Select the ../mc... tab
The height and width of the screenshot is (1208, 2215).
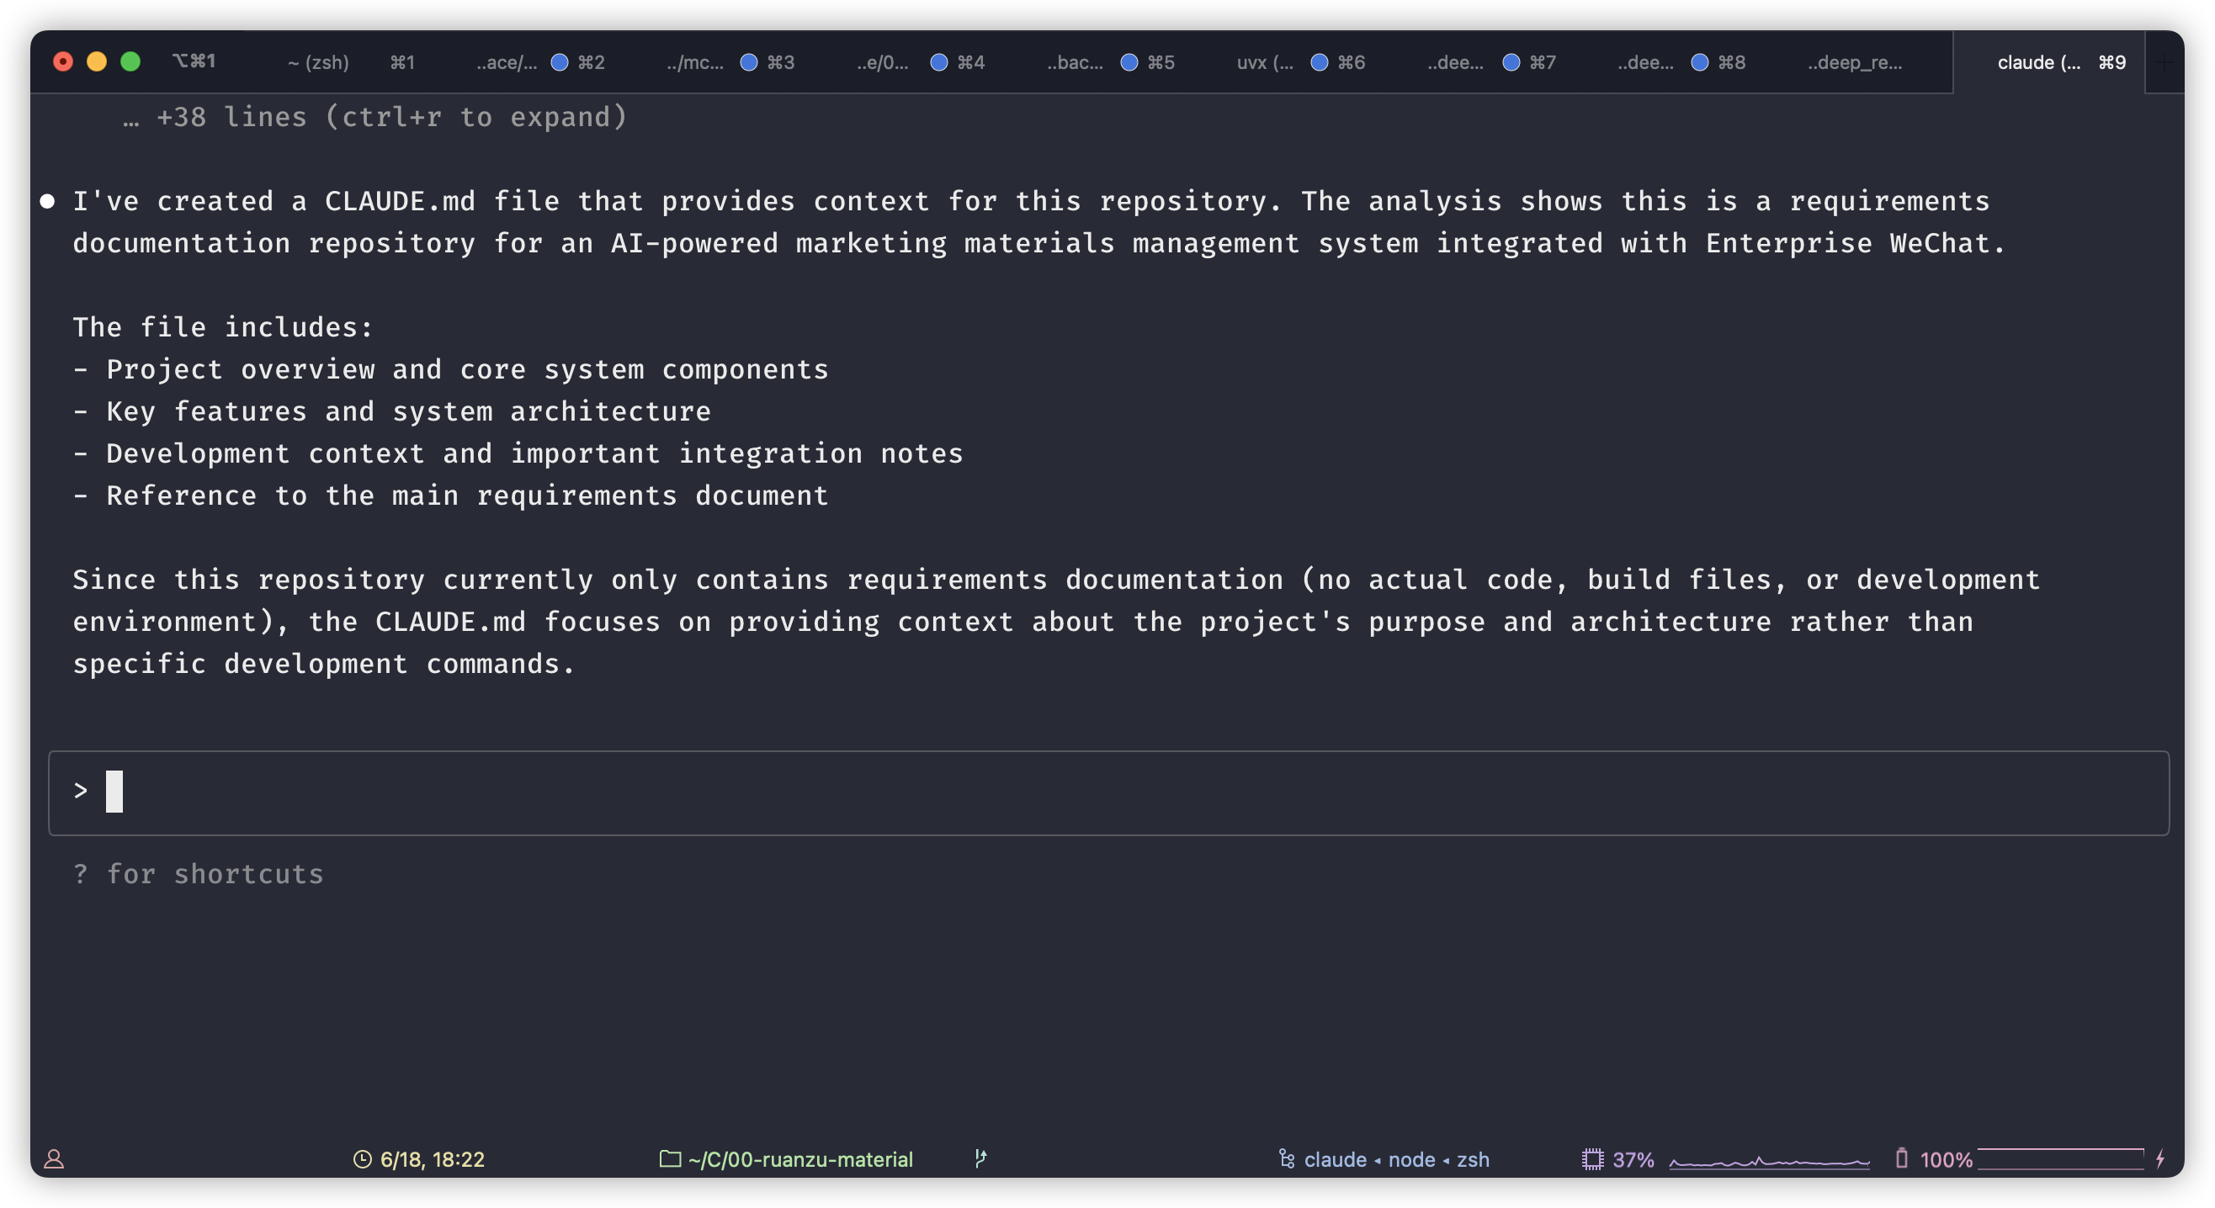(695, 62)
